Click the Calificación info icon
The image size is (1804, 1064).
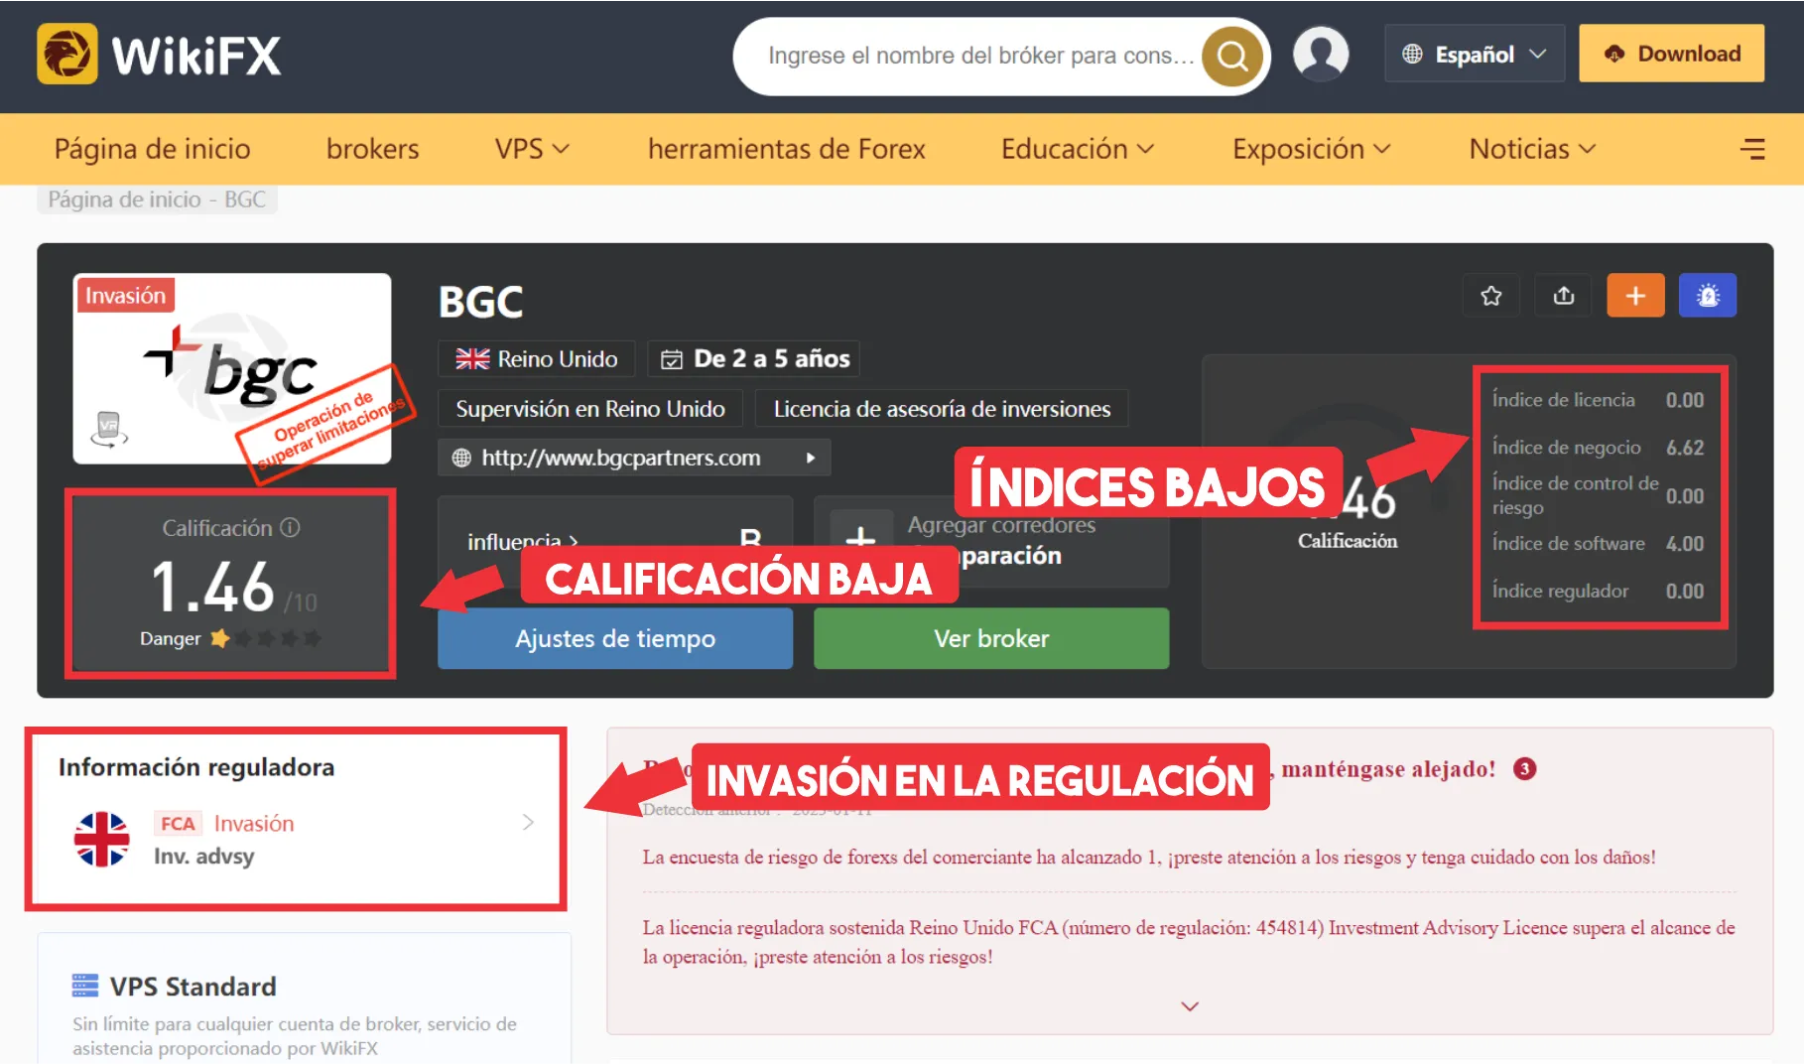(290, 528)
